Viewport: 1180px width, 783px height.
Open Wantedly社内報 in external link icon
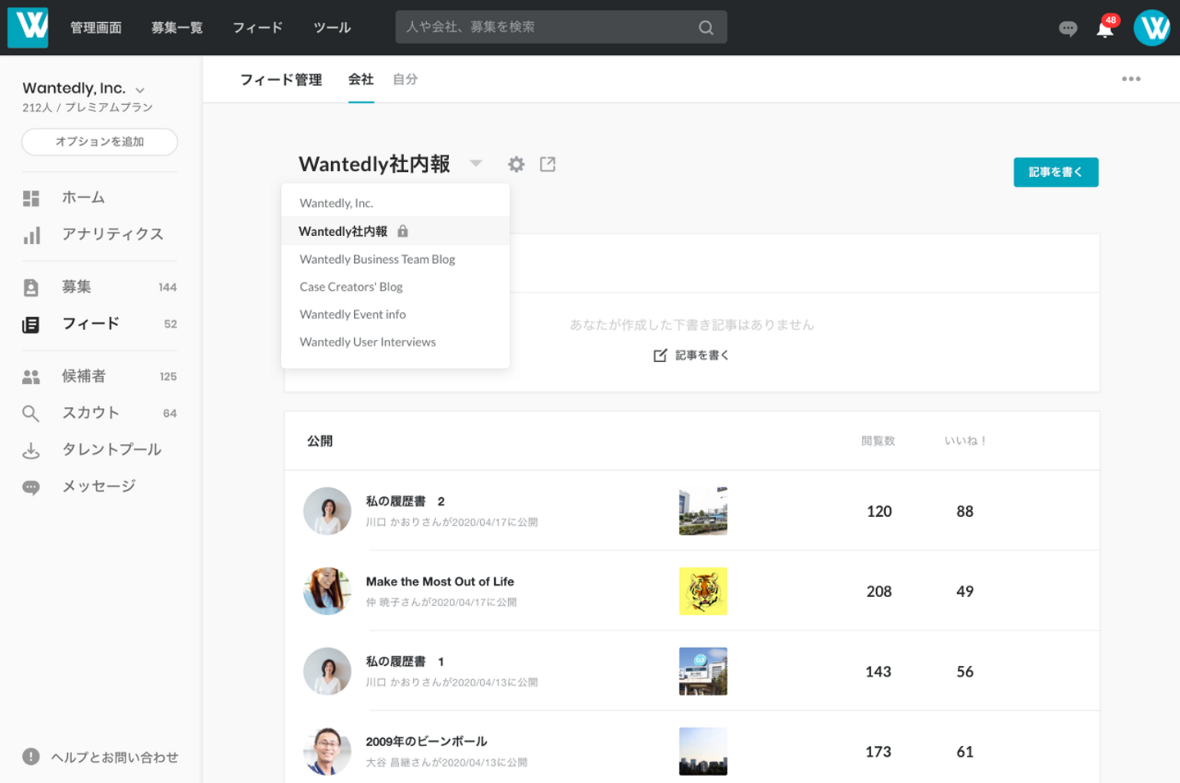click(547, 165)
